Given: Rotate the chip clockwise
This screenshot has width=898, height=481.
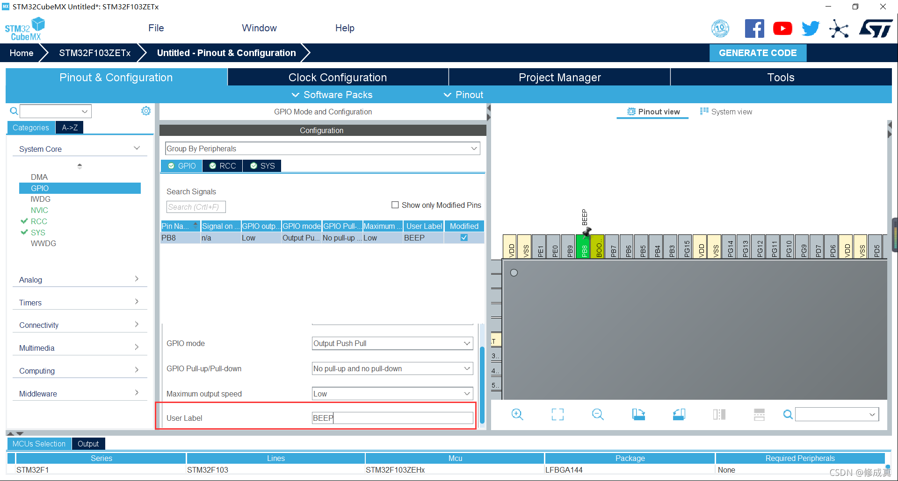Looking at the screenshot, I should [x=638, y=414].
